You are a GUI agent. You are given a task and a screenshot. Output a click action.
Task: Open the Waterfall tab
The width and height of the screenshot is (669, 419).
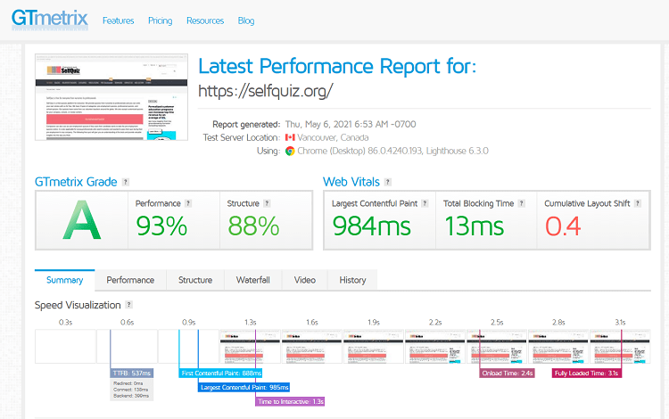[253, 280]
